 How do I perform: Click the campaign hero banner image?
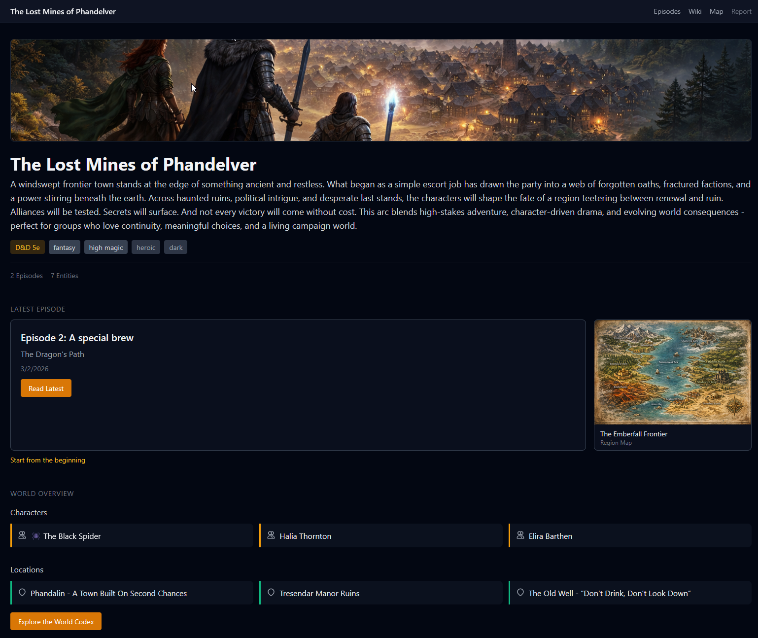380,90
